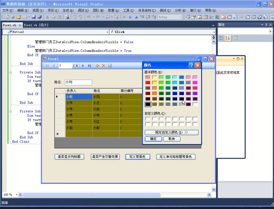Click the Find in Files icon
274x209 pixels.
tap(67, 17)
